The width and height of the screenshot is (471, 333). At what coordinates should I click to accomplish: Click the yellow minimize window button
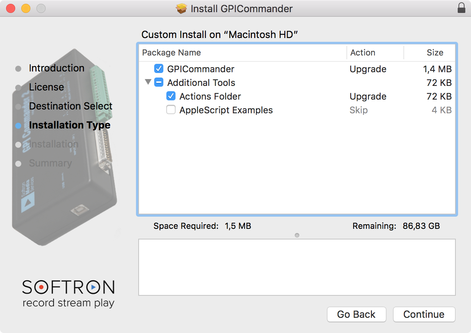click(25, 8)
